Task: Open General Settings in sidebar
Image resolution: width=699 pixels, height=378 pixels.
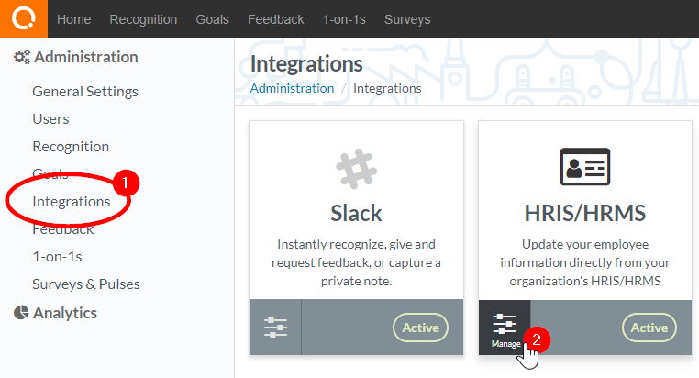Action: (85, 92)
